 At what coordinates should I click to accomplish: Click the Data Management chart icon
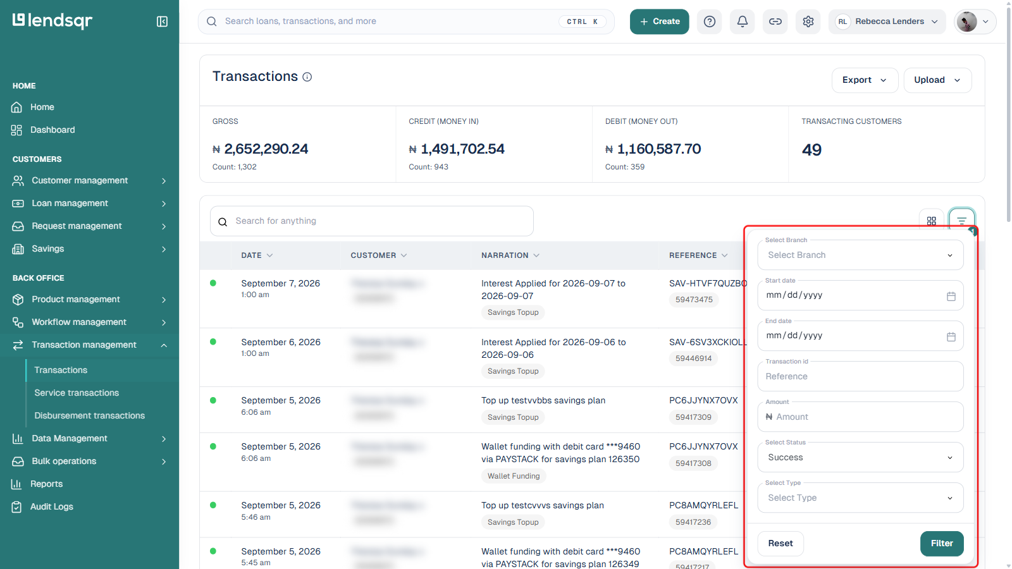pos(18,439)
